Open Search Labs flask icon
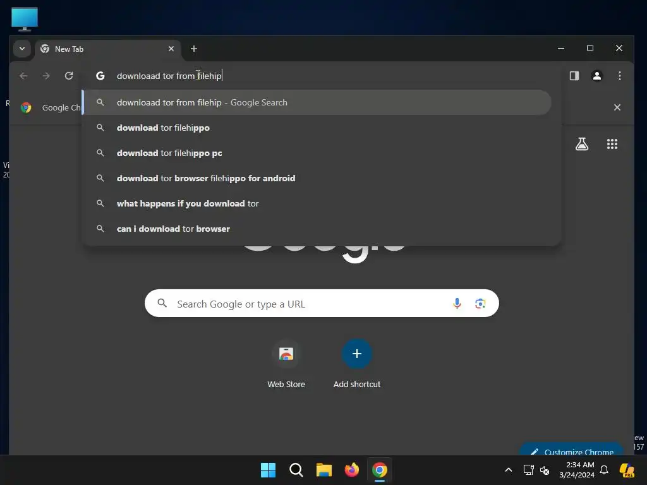 tap(582, 144)
